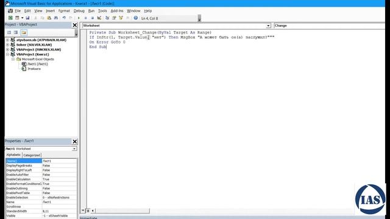Switch to the Categorized properties tab

32,155
